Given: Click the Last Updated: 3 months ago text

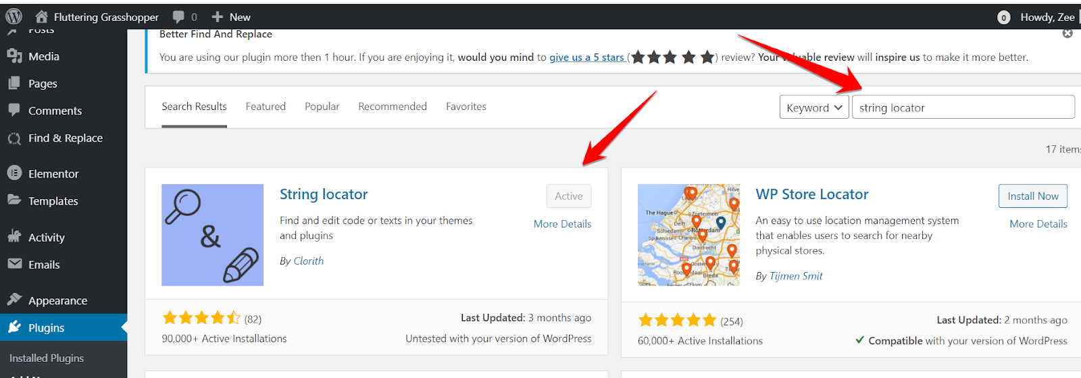Looking at the screenshot, I should [526, 317].
